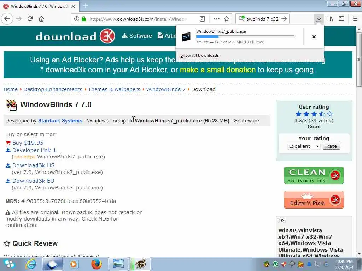Screen dimensions: 362x271
Task: Open Stardock Systems developer link
Action: [60, 121]
